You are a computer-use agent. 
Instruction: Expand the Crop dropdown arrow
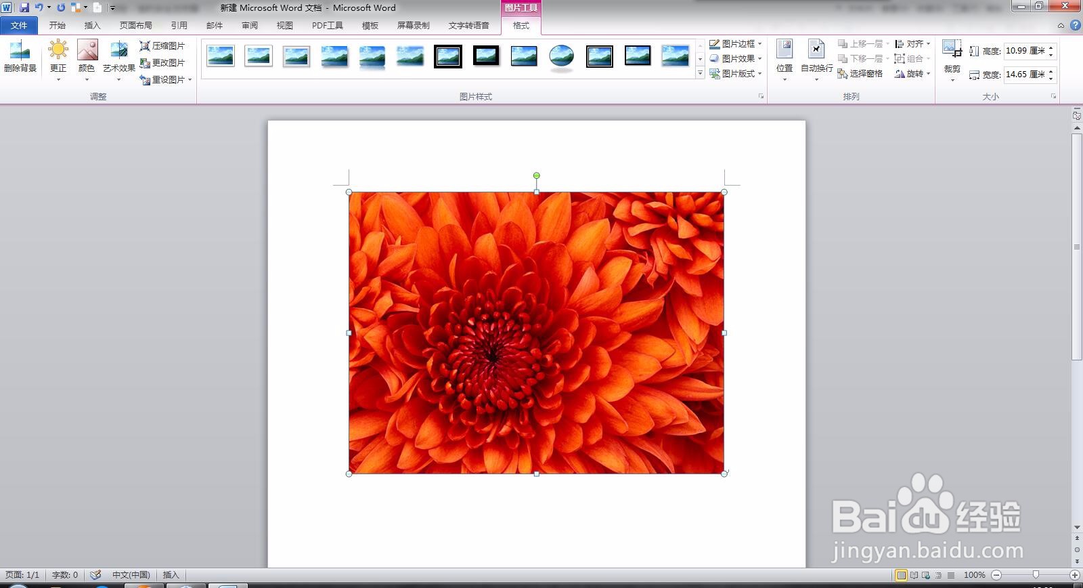pos(952,80)
